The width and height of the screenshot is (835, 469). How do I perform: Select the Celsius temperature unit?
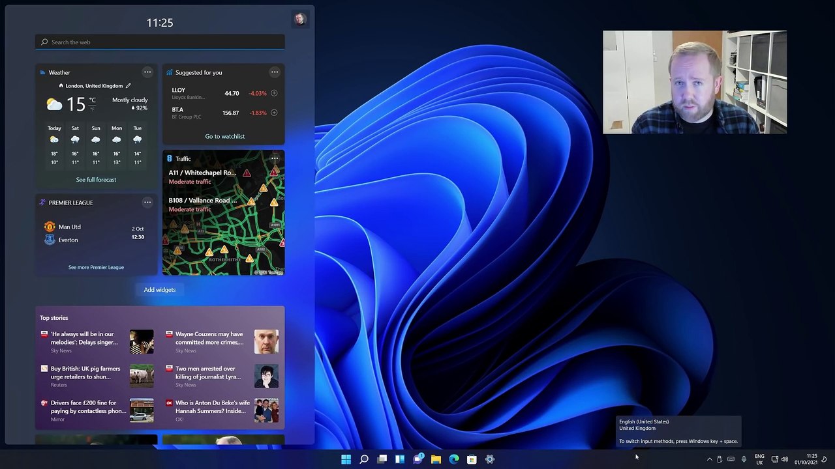click(93, 100)
